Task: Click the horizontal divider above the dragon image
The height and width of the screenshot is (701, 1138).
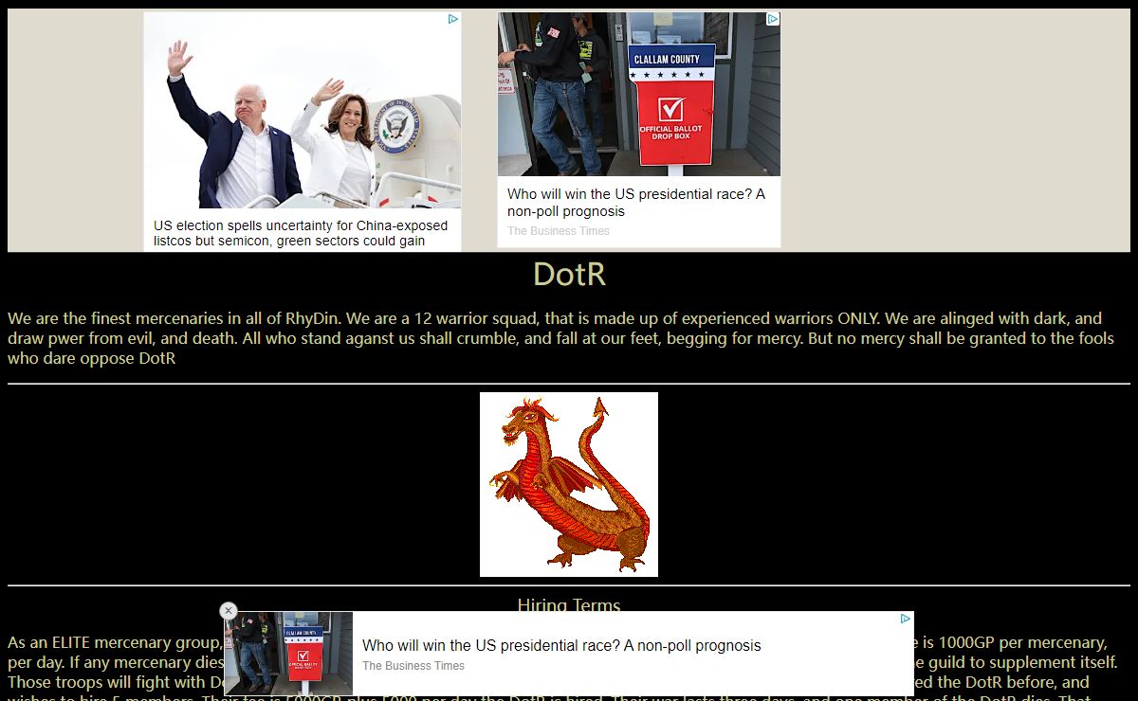Action: click(x=569, y=384)
